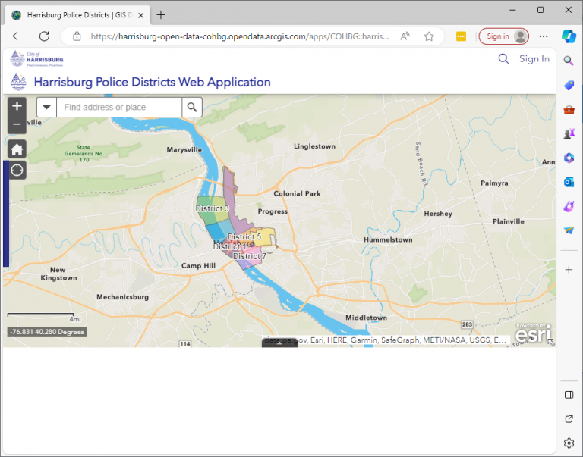
Task: Open a new browser tab
Action: pos(161,14)
